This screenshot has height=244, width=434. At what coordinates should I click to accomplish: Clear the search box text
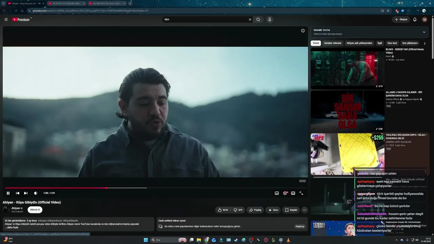(x=250, y=20)
